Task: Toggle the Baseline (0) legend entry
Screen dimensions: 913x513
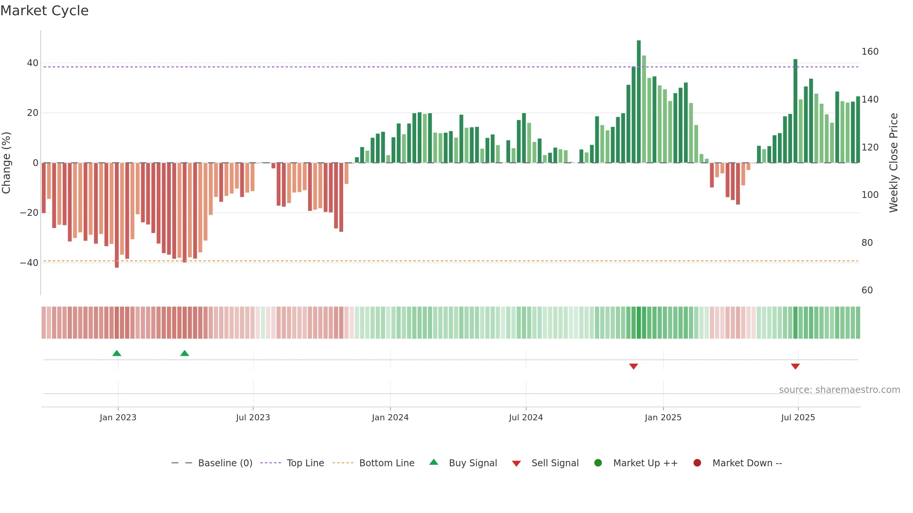Action: click(x=212, y=463)
